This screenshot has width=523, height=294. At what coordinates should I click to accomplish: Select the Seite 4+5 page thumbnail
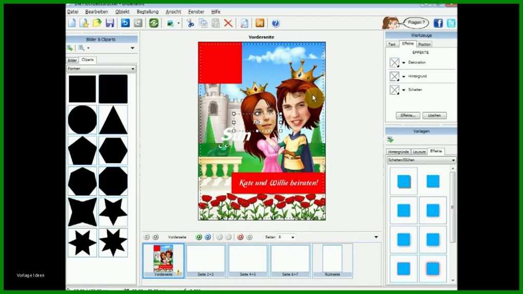point(248,261)
